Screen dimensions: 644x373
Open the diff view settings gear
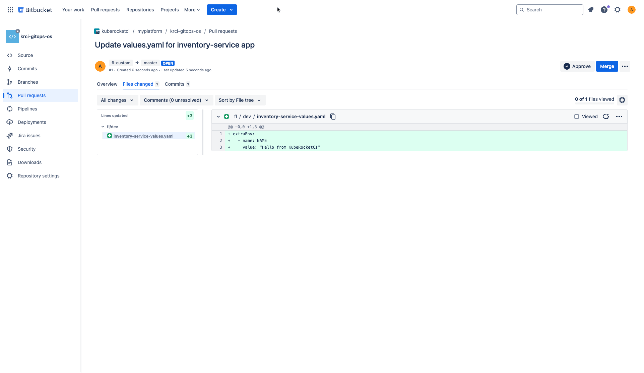pyautogui.click(x=622, y=100)
